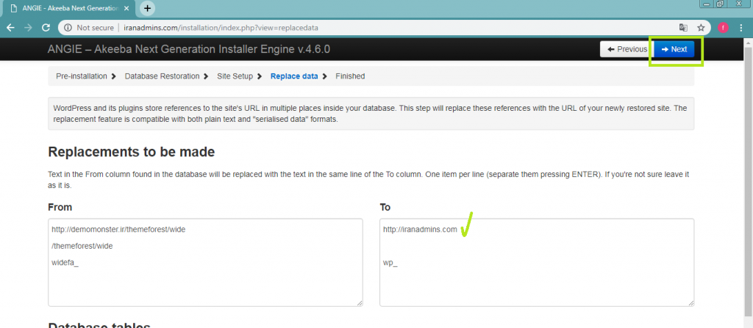Click the http://iranadmins.com line in To

tap(420, 229)
